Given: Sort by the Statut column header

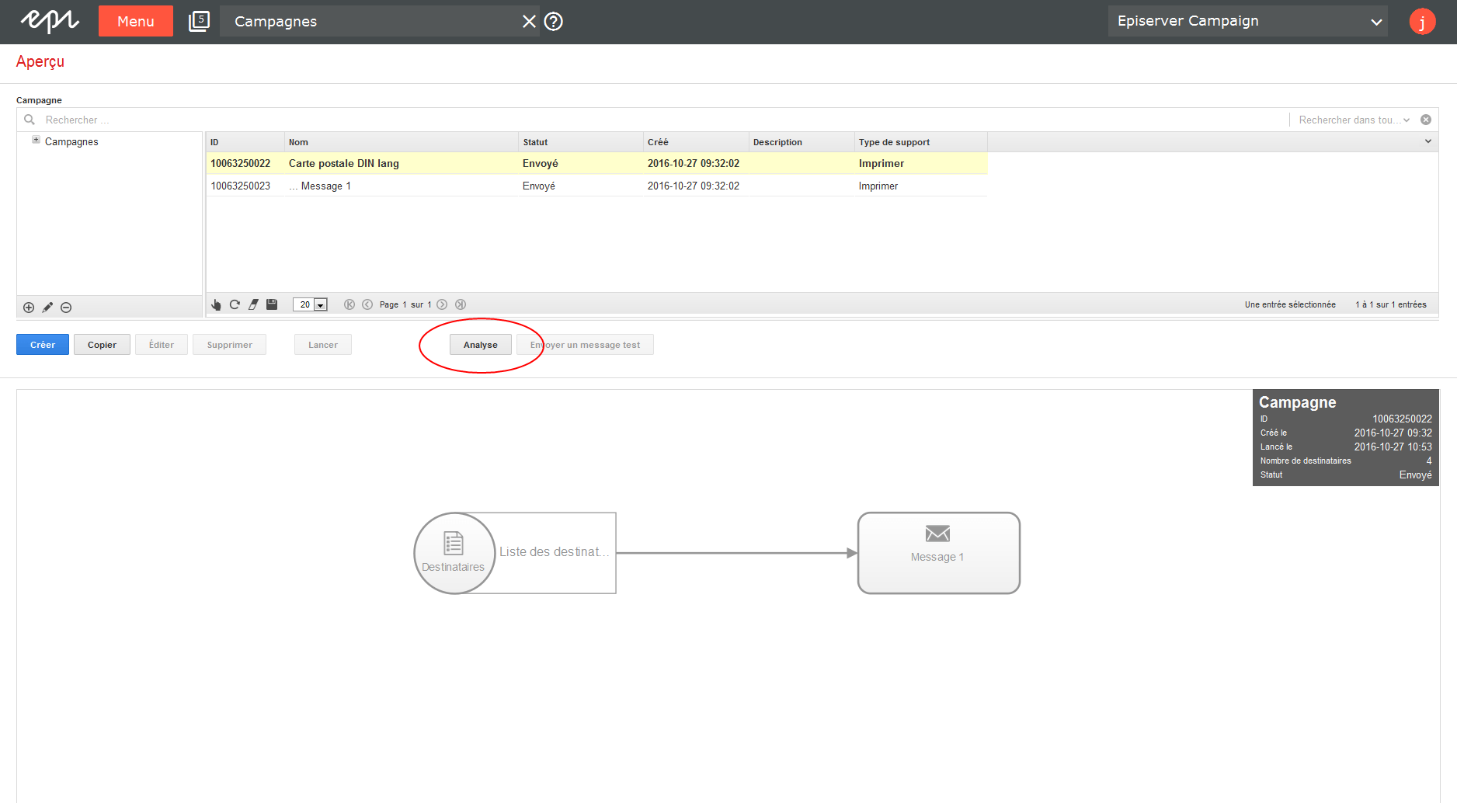Looking at the screenshot, I should point(580,142).
